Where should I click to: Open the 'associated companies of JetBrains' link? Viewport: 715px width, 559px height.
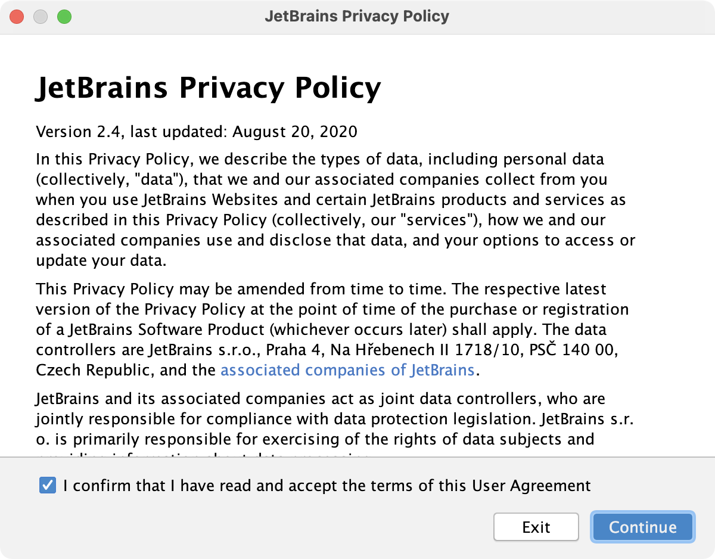tap(347, 370)
